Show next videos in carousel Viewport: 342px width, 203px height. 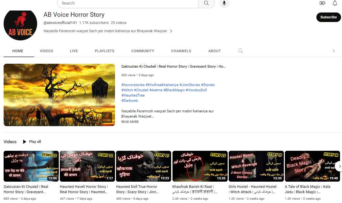[339, 166]
